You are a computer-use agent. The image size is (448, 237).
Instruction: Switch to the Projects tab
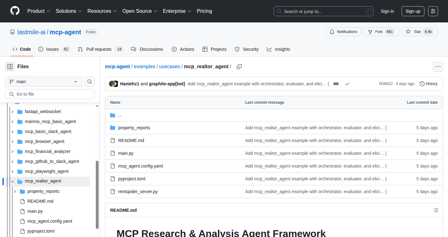[x=214, y=49]
